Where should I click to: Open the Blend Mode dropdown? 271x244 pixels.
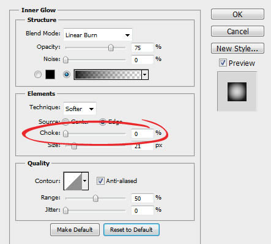[98, 35]
